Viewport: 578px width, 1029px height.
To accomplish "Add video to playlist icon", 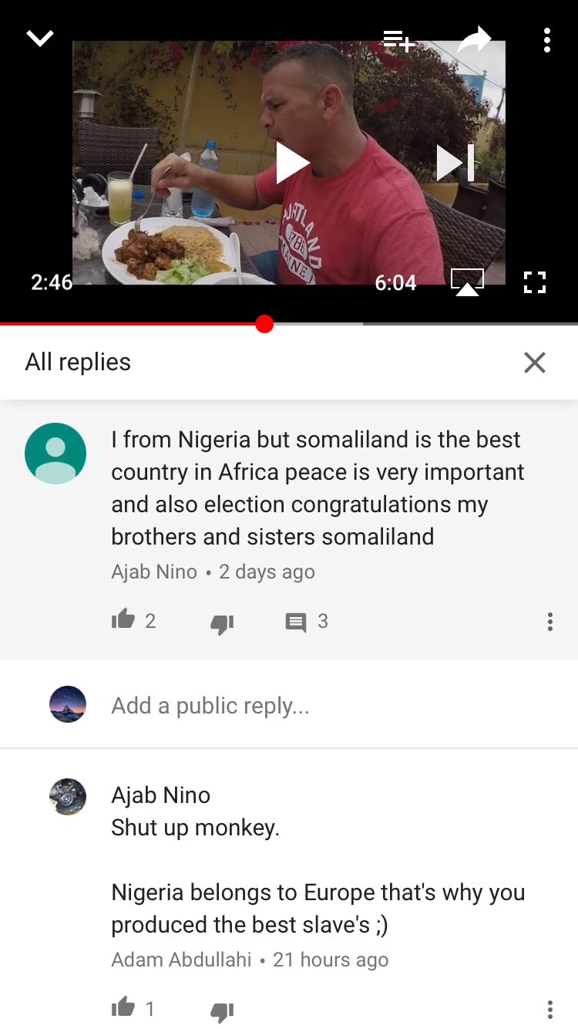I will click(x=399, y=40).
